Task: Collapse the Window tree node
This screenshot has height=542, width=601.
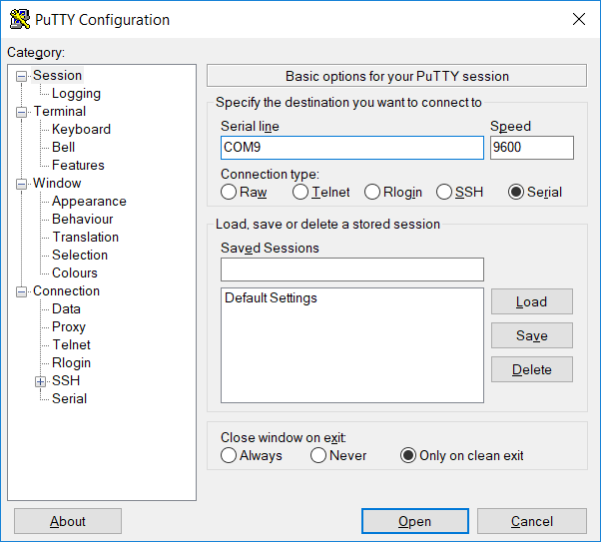Action: tap(22, 184)
